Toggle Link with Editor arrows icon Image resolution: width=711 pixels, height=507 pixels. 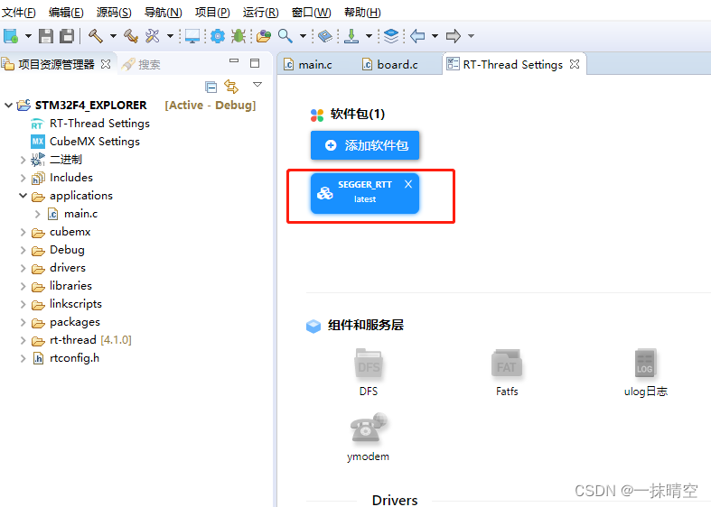231,86
